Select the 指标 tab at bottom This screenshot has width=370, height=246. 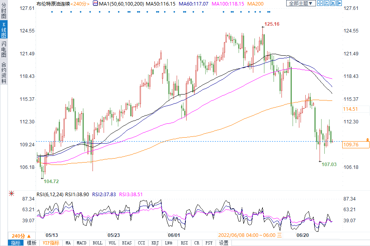click(x=16, y=243)
